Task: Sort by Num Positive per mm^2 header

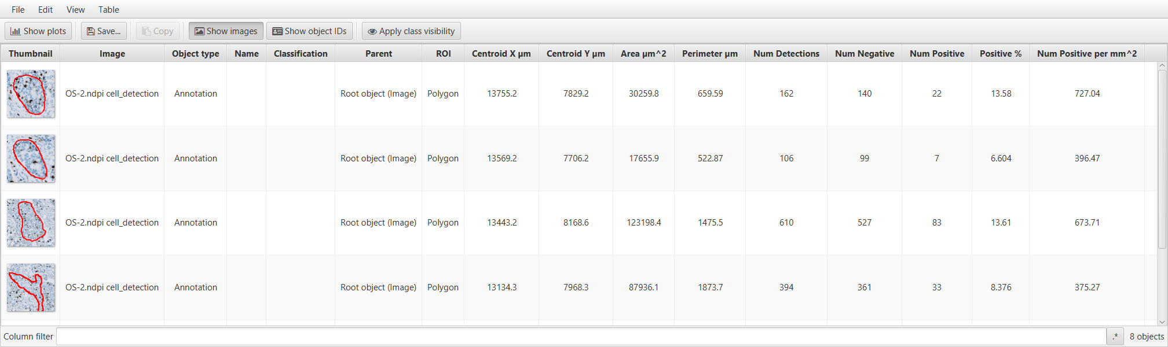Action: click(x=1087, y=53)
